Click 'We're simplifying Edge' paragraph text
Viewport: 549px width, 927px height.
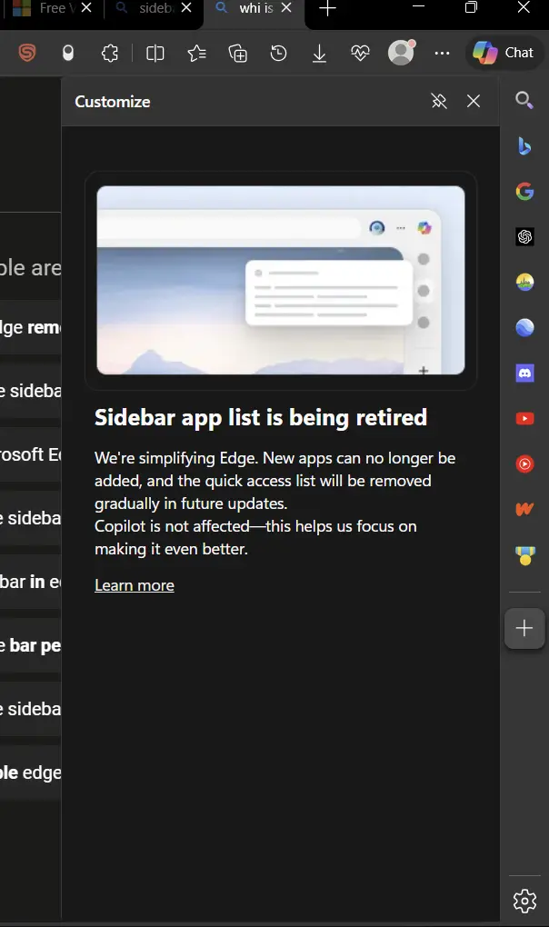tap(274, 481)
